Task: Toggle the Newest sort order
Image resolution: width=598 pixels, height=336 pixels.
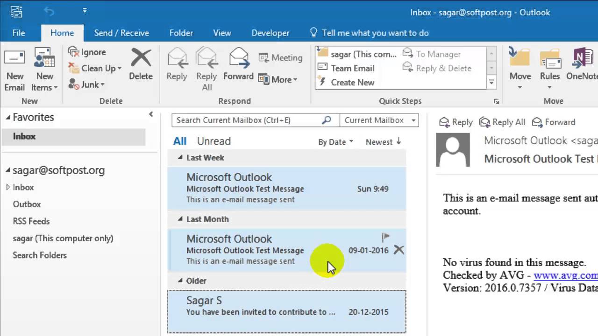Action: [x=383, y=142]
